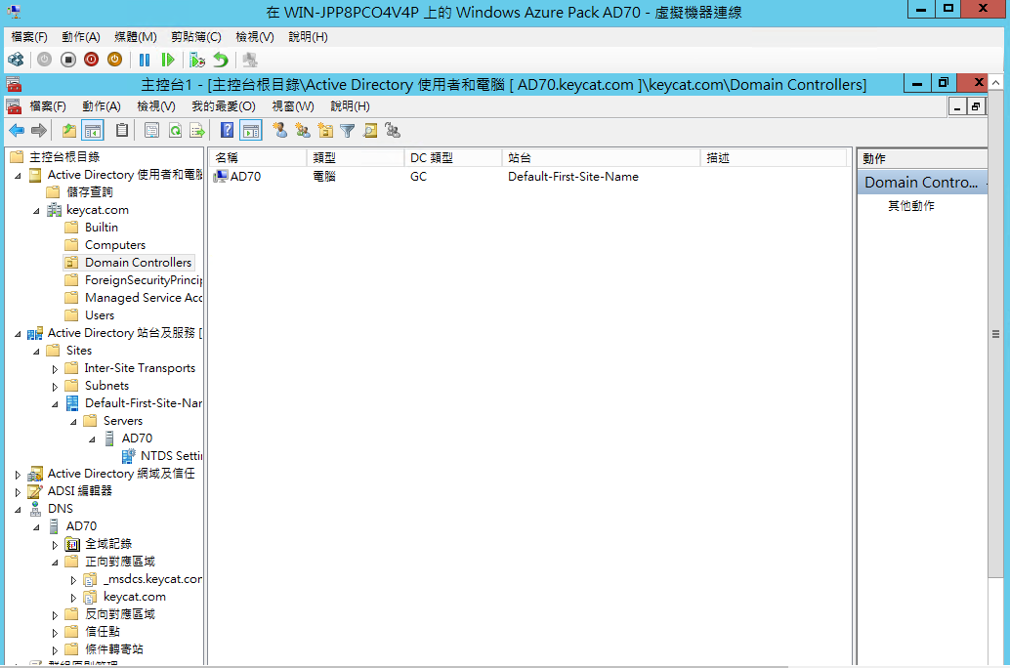Sort list by 站台 column
1010x668 pixels.
pos(601,158)
